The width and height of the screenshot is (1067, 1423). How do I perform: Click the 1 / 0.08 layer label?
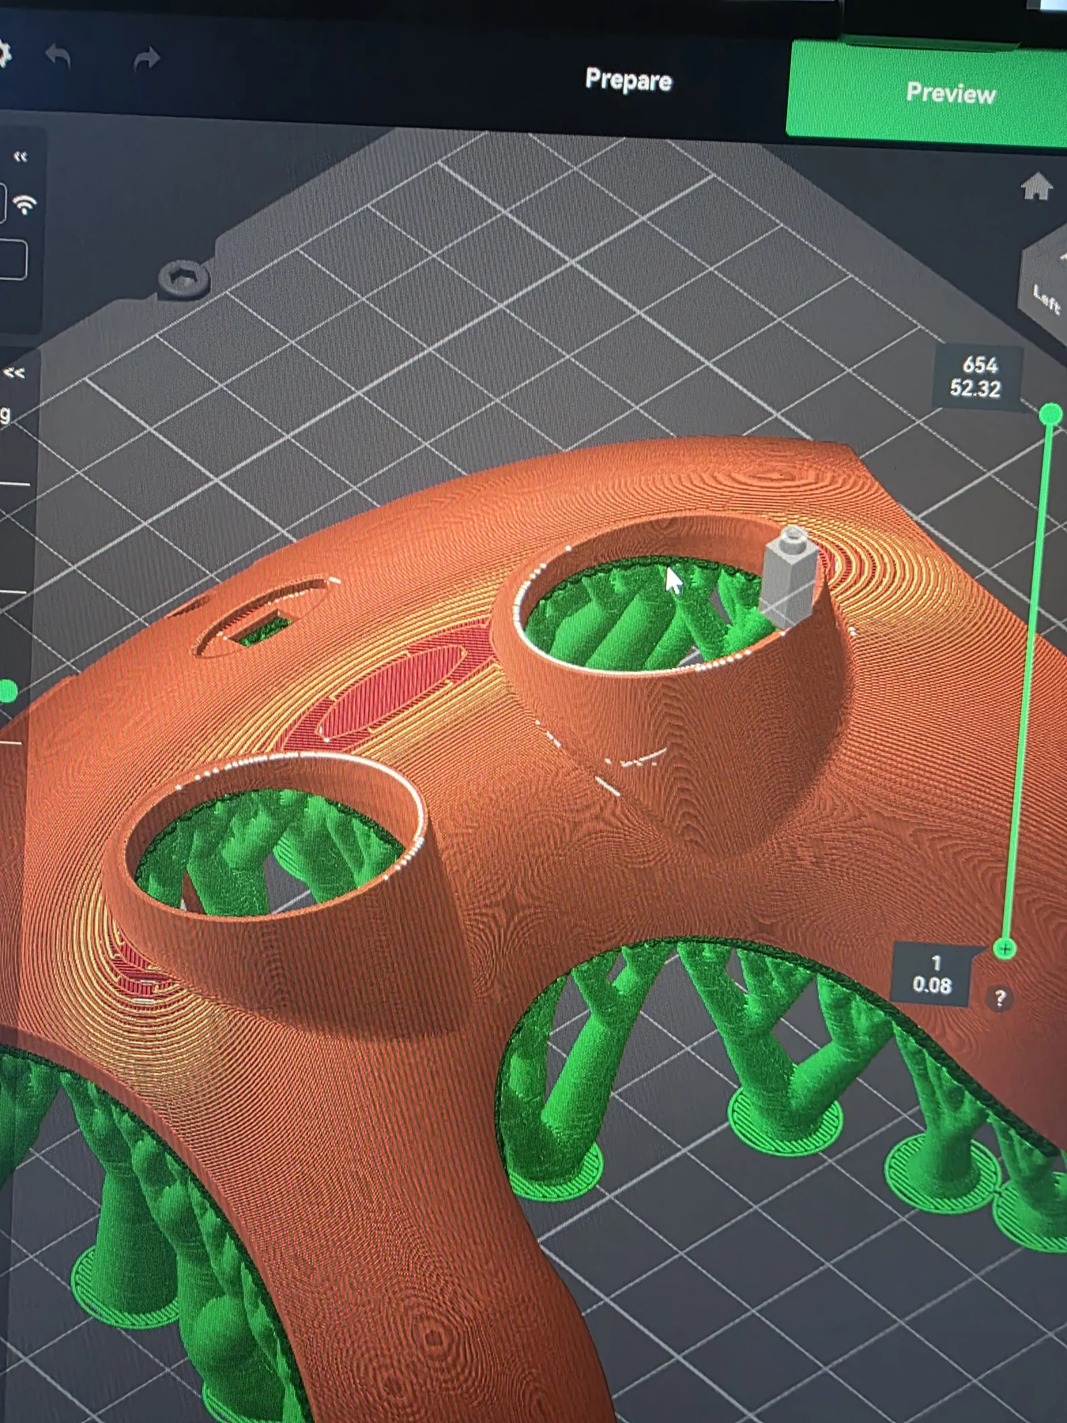[932, 974]
